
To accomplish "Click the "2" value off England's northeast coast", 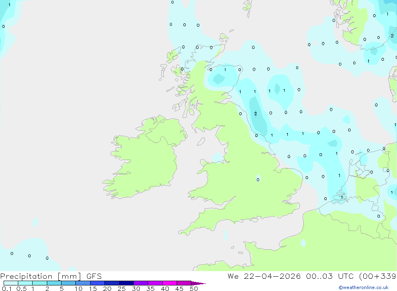I will tap(255, 114).
